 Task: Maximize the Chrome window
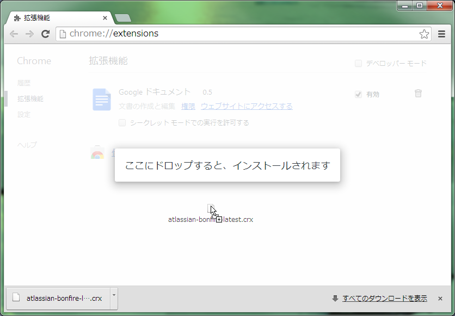point(420,5)
